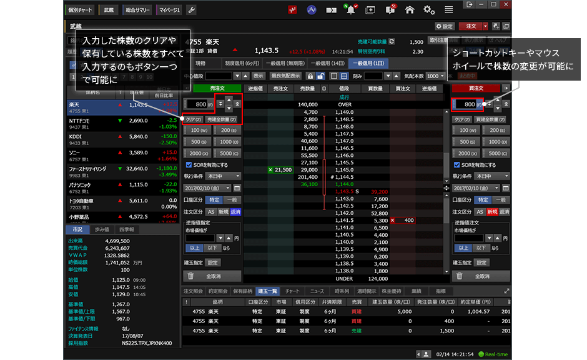Viewport: 587px width, 360px height.
Task: Click the sell quantity field showing 800
Action: 197,104
